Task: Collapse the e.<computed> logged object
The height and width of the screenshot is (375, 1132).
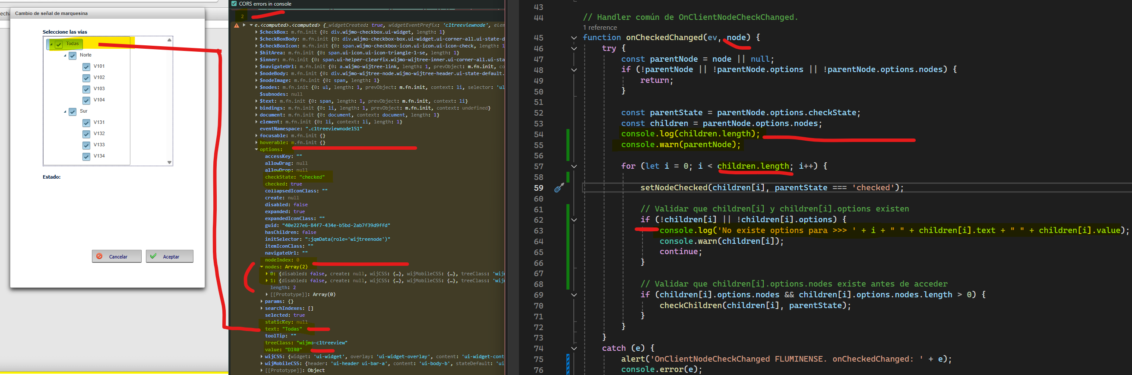Action: tap(251, 25)
